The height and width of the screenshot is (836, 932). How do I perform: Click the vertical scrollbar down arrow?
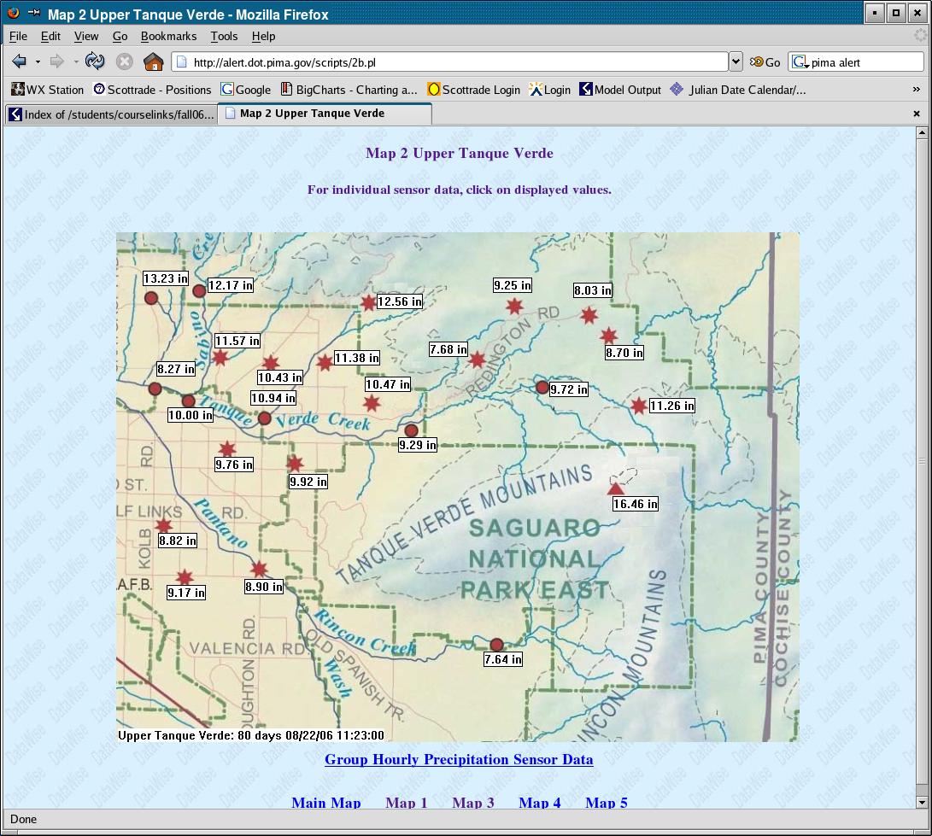tap(922, 802)
